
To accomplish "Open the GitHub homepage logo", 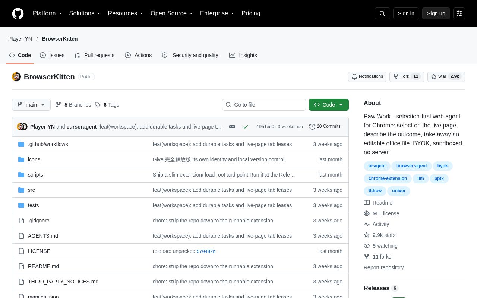I will pos(18,13).
